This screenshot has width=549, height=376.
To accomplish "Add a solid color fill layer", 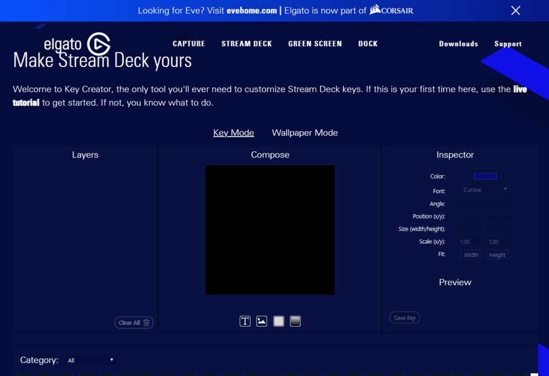I will 279,321.
